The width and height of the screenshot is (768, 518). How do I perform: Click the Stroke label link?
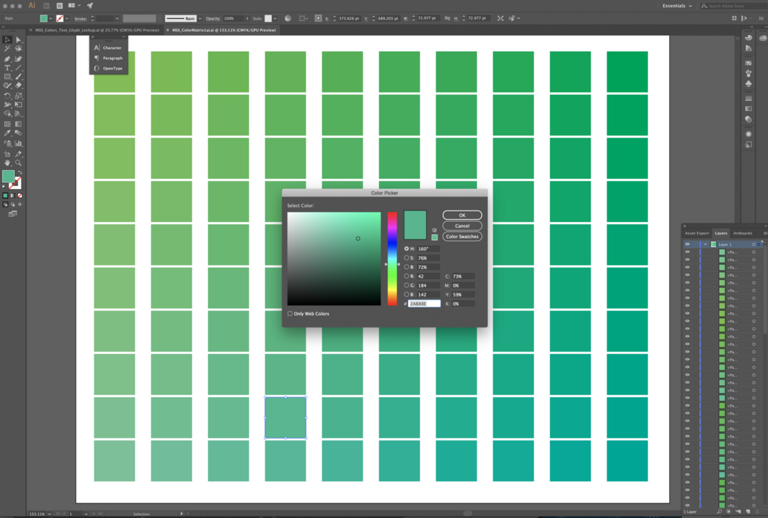[x=80, y=19]
